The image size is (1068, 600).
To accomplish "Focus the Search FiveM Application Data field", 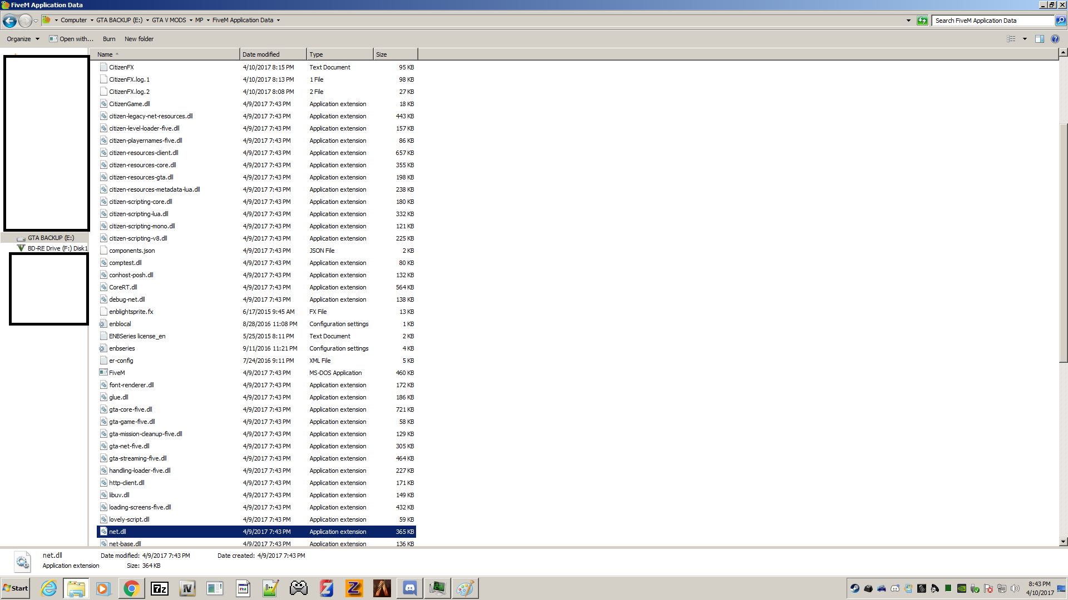I will click(x=993, y=21).
